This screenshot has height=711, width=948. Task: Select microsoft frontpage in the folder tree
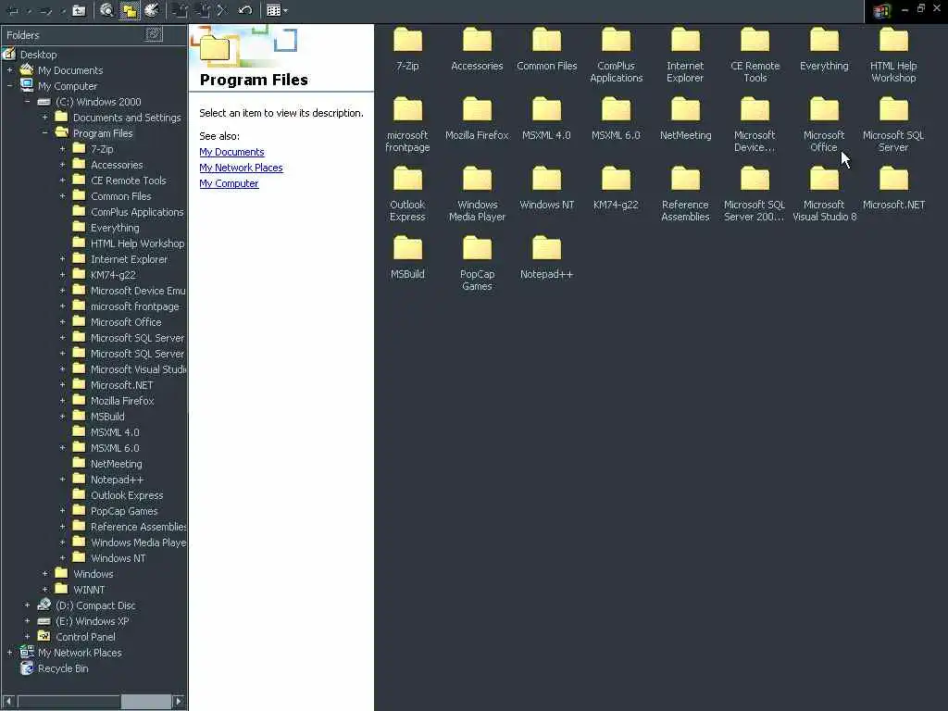click(135, 306)
